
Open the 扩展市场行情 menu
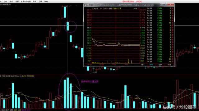[x=26, y=2]
